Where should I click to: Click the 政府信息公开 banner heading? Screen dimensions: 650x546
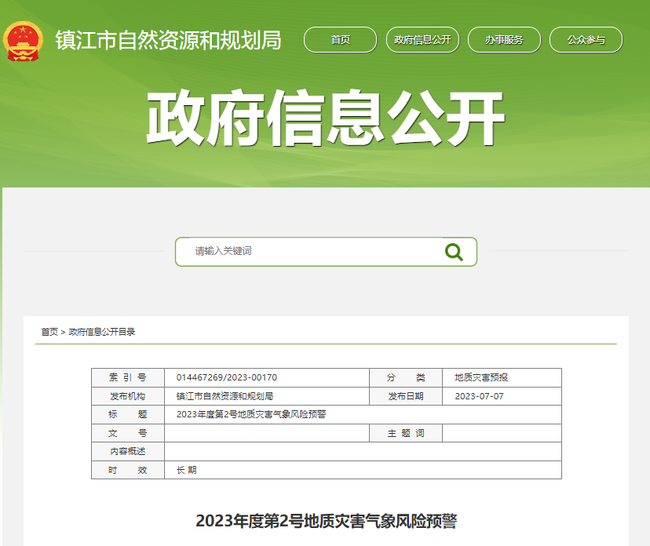tap(326, 118)
